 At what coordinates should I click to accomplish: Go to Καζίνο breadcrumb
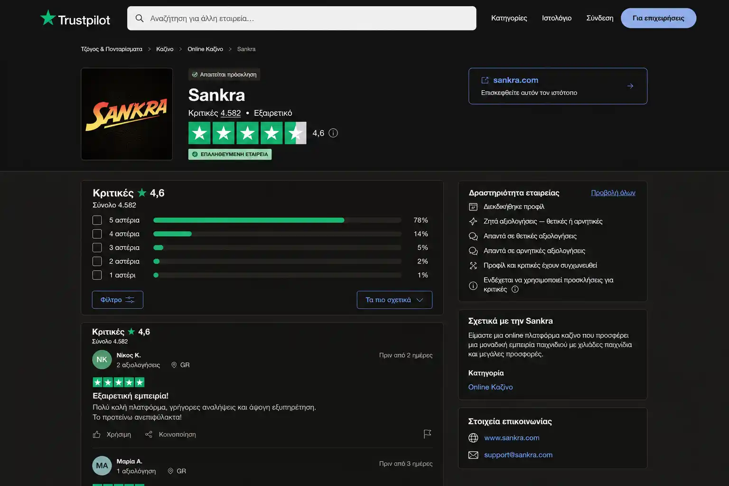click(x=165, y=49)
